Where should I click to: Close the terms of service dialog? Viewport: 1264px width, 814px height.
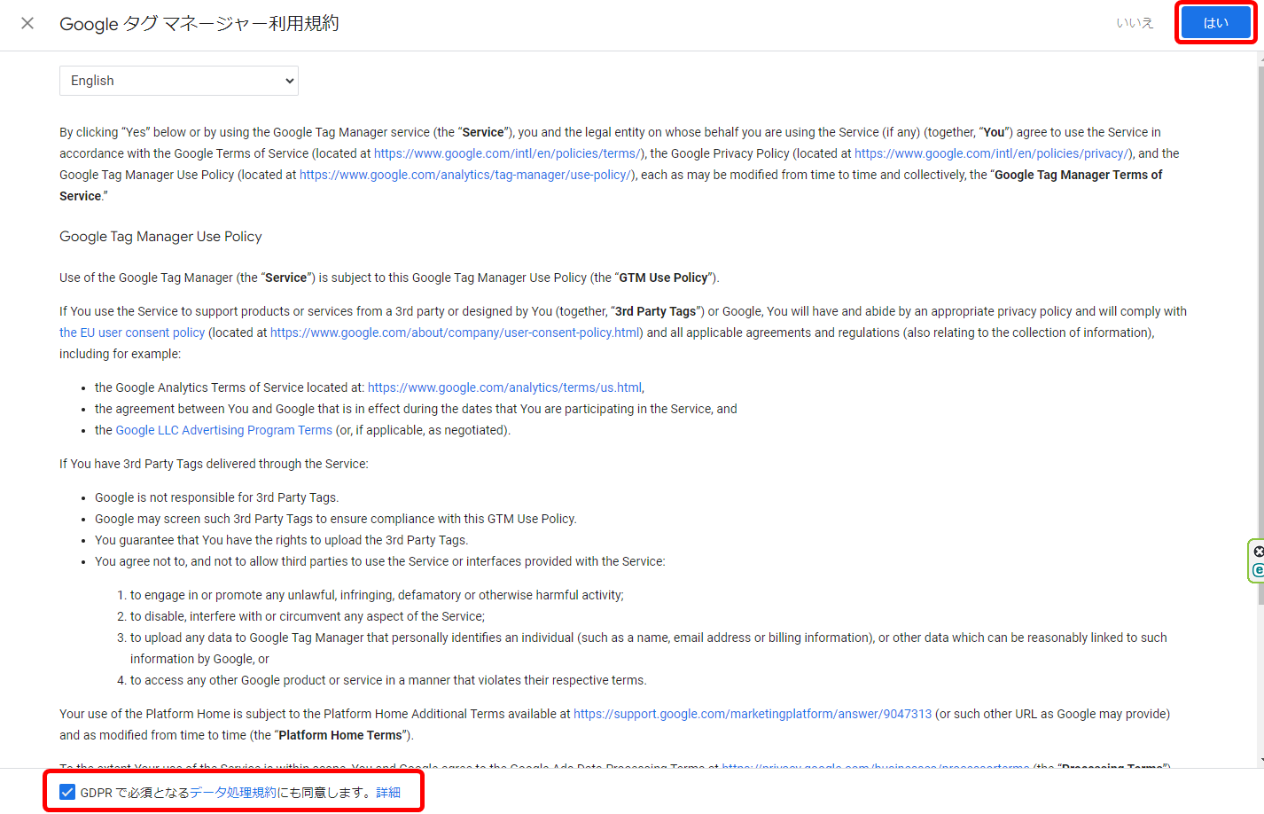click(x=27, y=23)
